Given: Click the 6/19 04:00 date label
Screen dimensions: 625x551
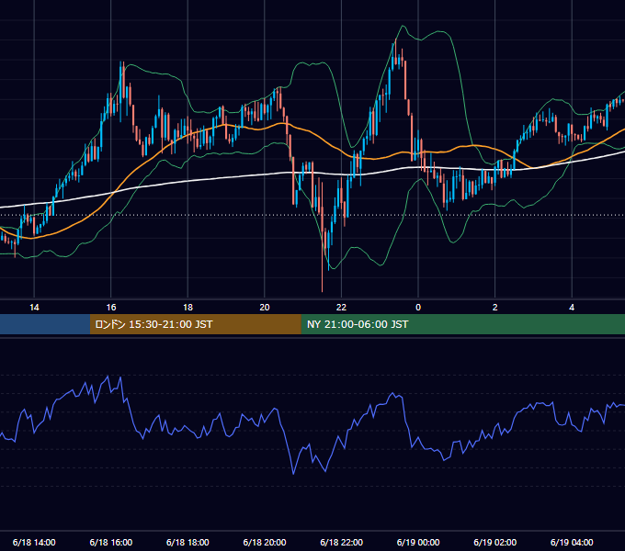Looking at the screenshot, I should (572, 542).
